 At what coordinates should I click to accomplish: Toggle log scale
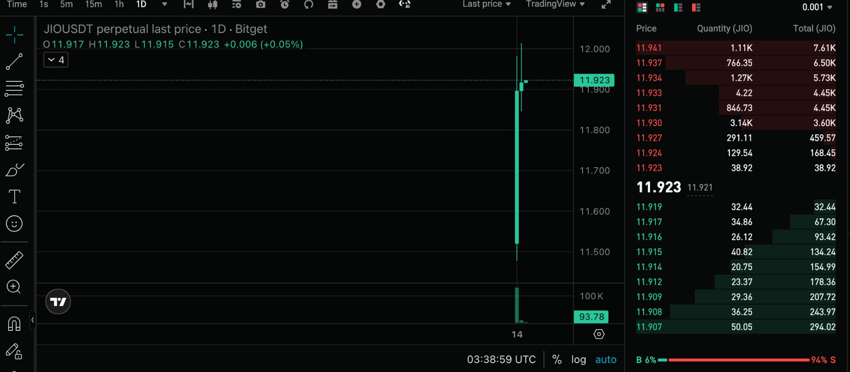[578, 359]
